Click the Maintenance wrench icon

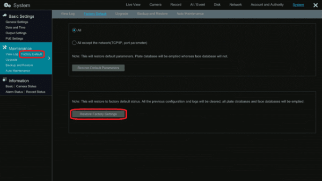pos(5,48)
